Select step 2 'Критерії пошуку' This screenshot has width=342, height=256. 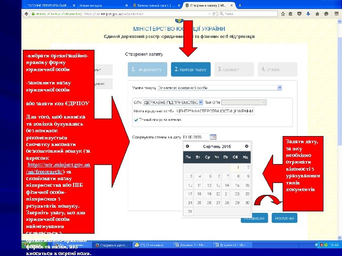click(x=191, y=69)
